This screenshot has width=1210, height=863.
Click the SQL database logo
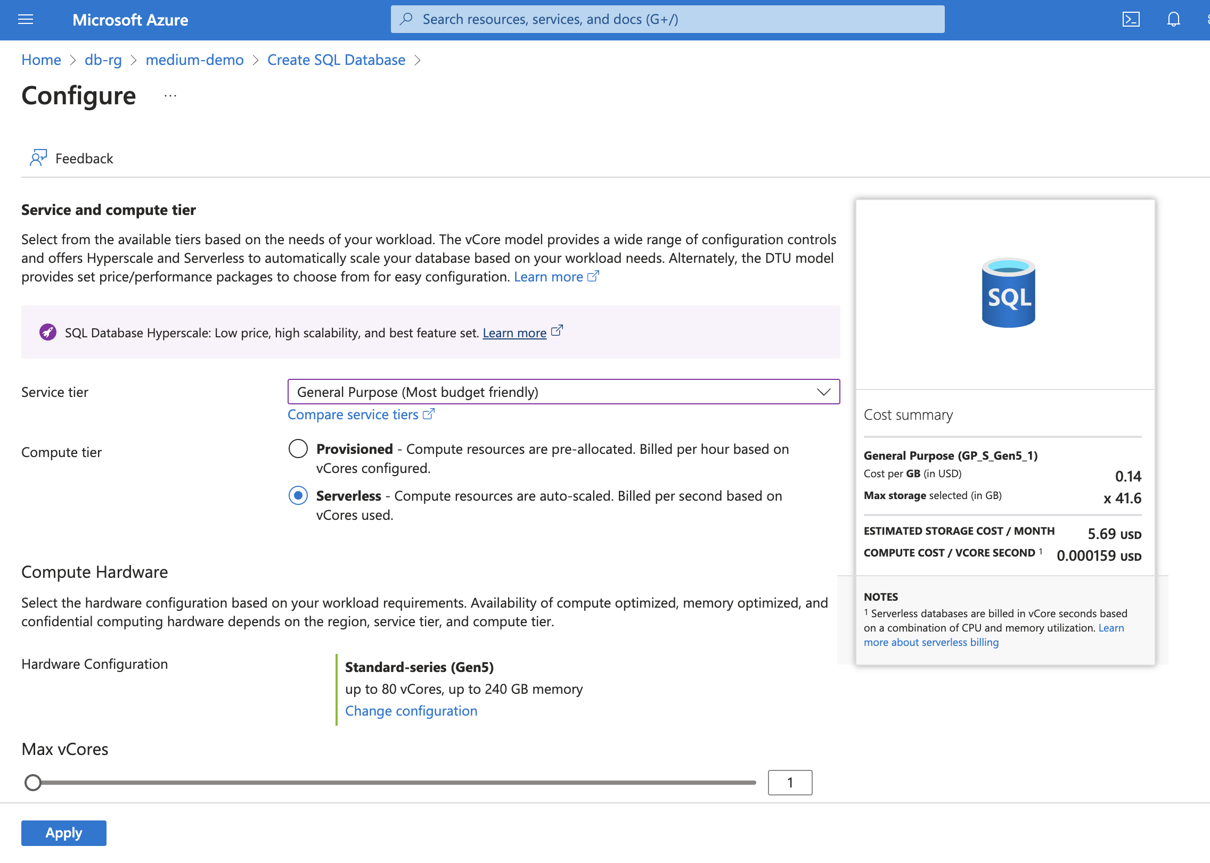pyautogui.click(x=1008, y=293)
